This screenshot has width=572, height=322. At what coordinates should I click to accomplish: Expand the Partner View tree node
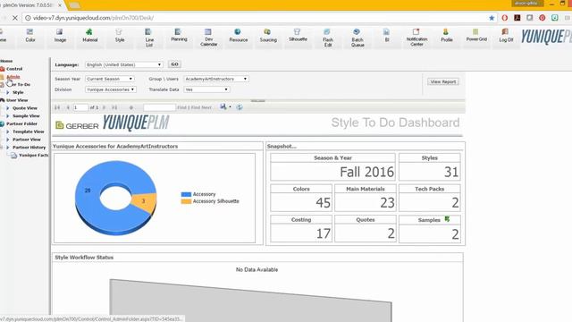[x=8, y=140]
